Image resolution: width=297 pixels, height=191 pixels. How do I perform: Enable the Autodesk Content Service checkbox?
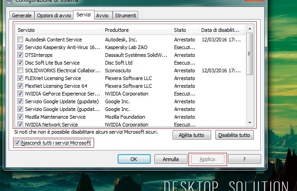coord(20,40)
